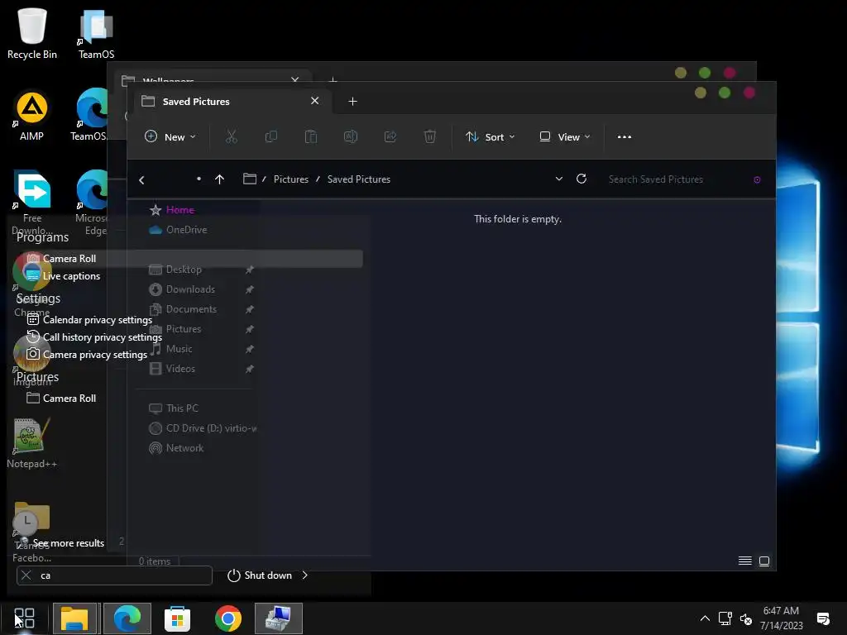The height and width of the screenshot is (635, 847).
Task: Open Microsoft Edge from taskbar
Action: (127, 618)
